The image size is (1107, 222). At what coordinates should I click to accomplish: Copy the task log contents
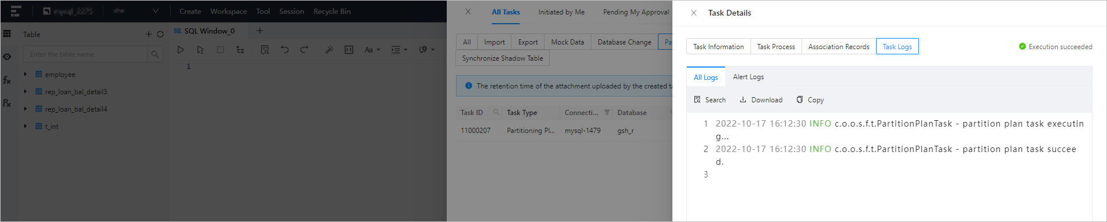click(x=810, y=100)
